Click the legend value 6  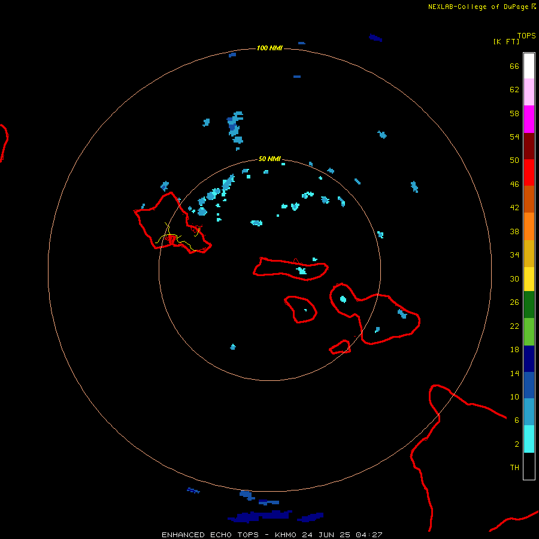click(x=516, y=420)
